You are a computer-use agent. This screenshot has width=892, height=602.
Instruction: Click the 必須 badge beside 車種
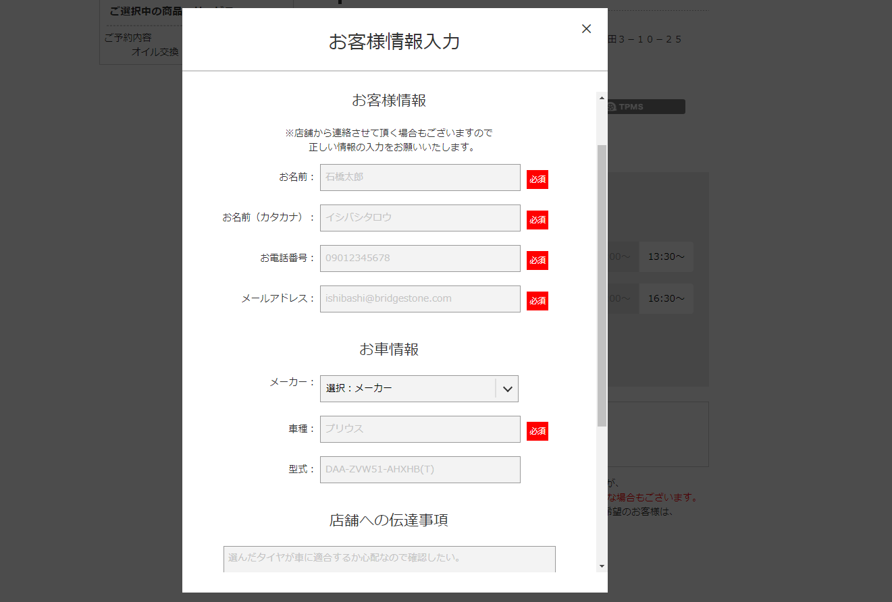(537, 431)
